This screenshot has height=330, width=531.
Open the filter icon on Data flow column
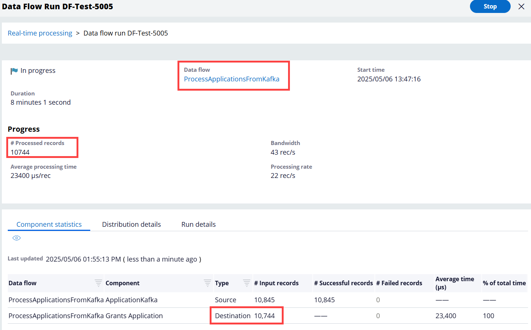pos(98,283)
